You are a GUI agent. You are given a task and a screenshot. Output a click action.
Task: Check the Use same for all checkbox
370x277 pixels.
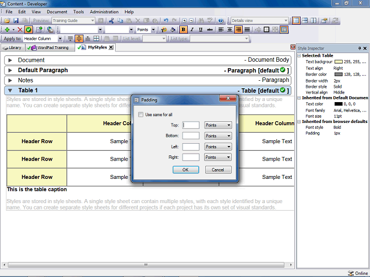click(140, 115)
